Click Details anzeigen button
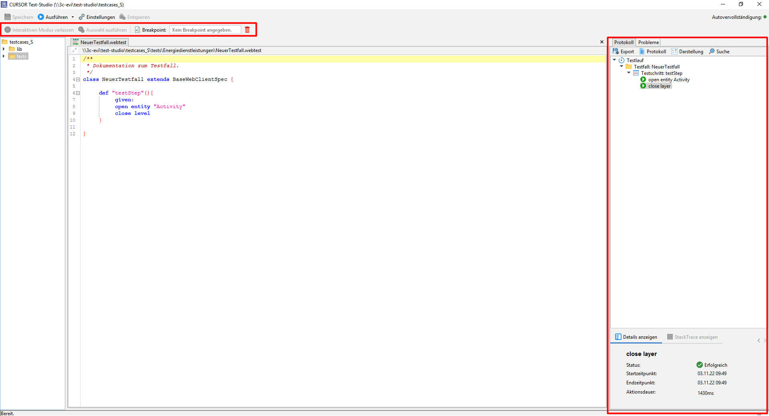 [636, 337]
